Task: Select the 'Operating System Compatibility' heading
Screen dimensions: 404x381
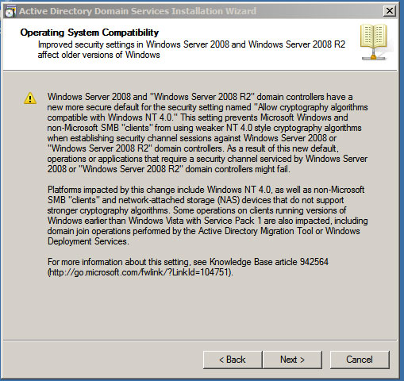Action: 90,33
